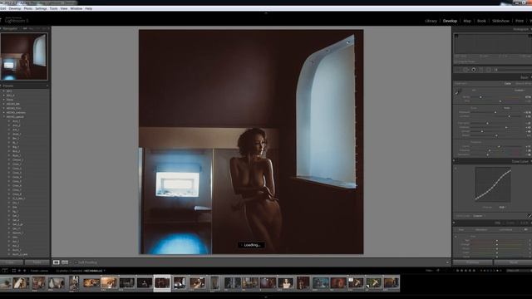532x299 pixels.
Task: Select the Graduated Filter tool
Action: pos(480,70)
